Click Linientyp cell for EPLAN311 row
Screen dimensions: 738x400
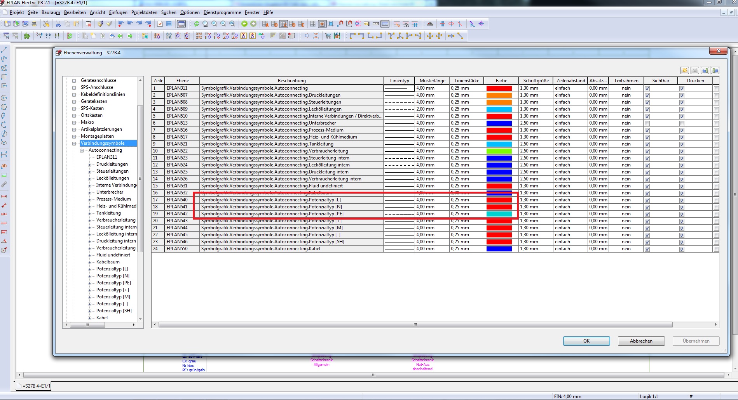pos(399,88)
